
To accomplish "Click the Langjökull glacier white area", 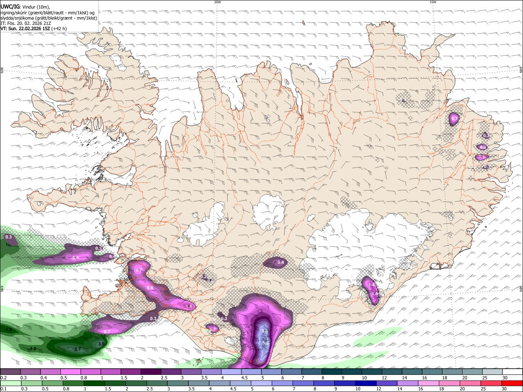I will (x=206, y=225).
